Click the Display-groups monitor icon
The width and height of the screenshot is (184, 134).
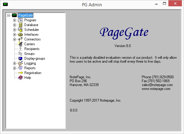point(20,58)
